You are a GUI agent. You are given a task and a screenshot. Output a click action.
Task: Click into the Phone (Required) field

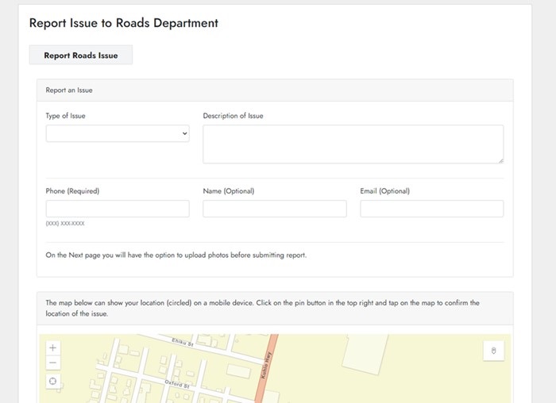pyautogui.click(x=118, y=209)
